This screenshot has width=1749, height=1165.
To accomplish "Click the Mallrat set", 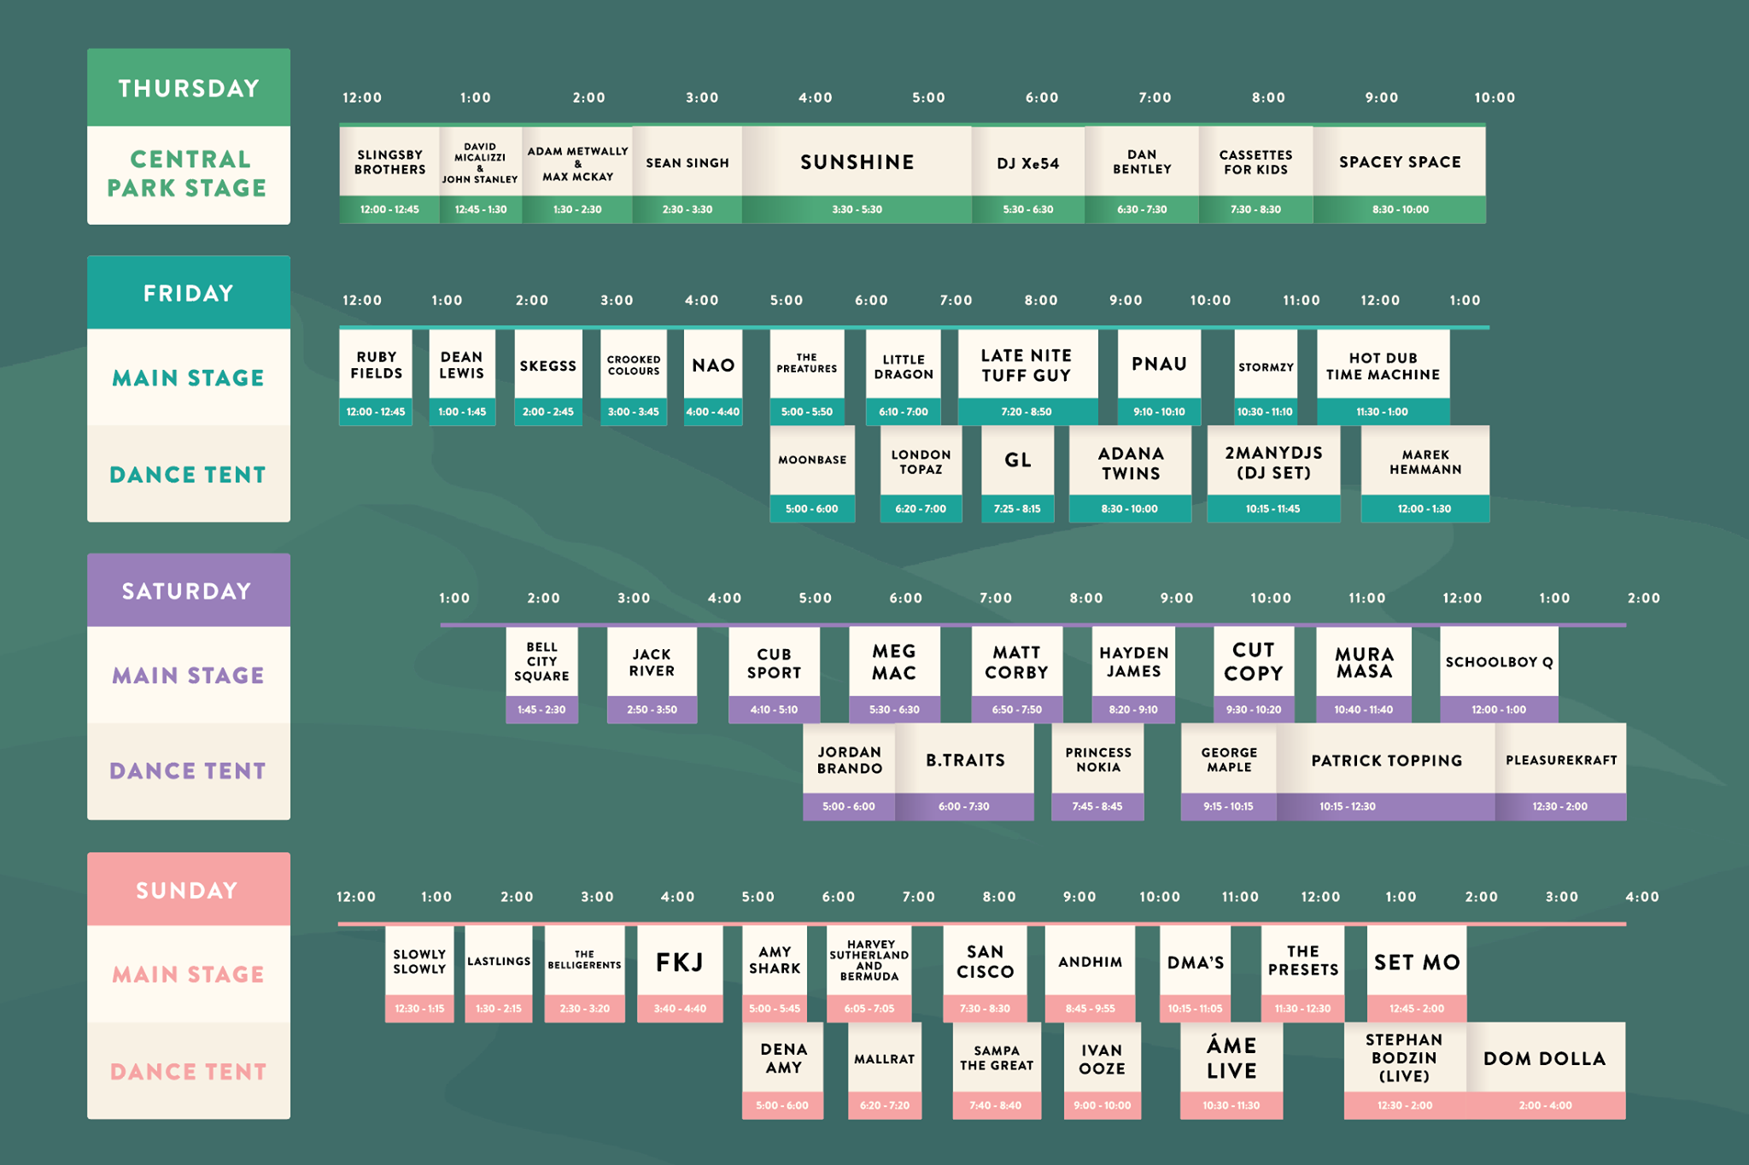I will pos(885,1071).
